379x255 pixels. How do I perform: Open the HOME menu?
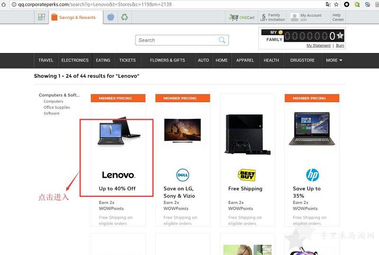[222, 61]
